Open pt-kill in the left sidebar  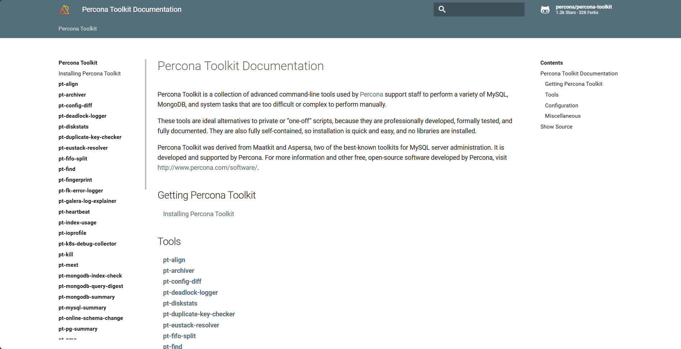point(66,255)
